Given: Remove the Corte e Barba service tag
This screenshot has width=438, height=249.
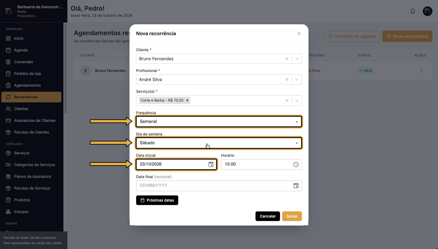Looking at the screenshot, I should (x=187, y=100).
